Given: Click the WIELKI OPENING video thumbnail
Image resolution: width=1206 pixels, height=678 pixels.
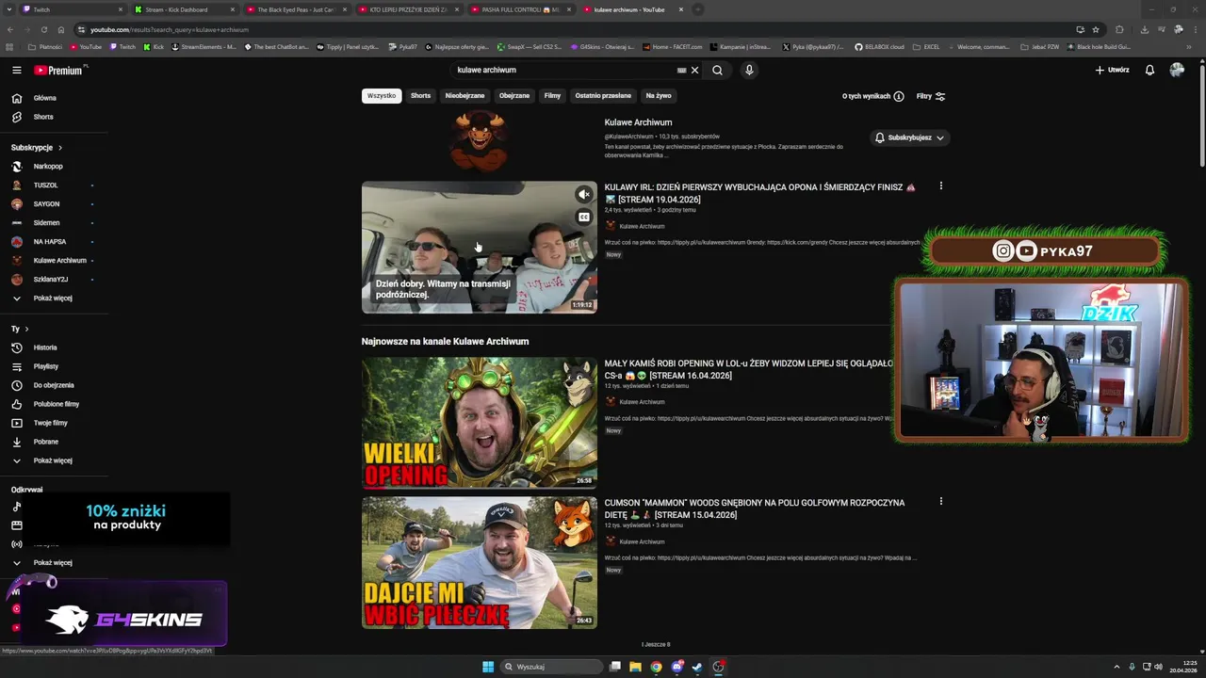Looking at the screenshot, I should coord(479,423).
